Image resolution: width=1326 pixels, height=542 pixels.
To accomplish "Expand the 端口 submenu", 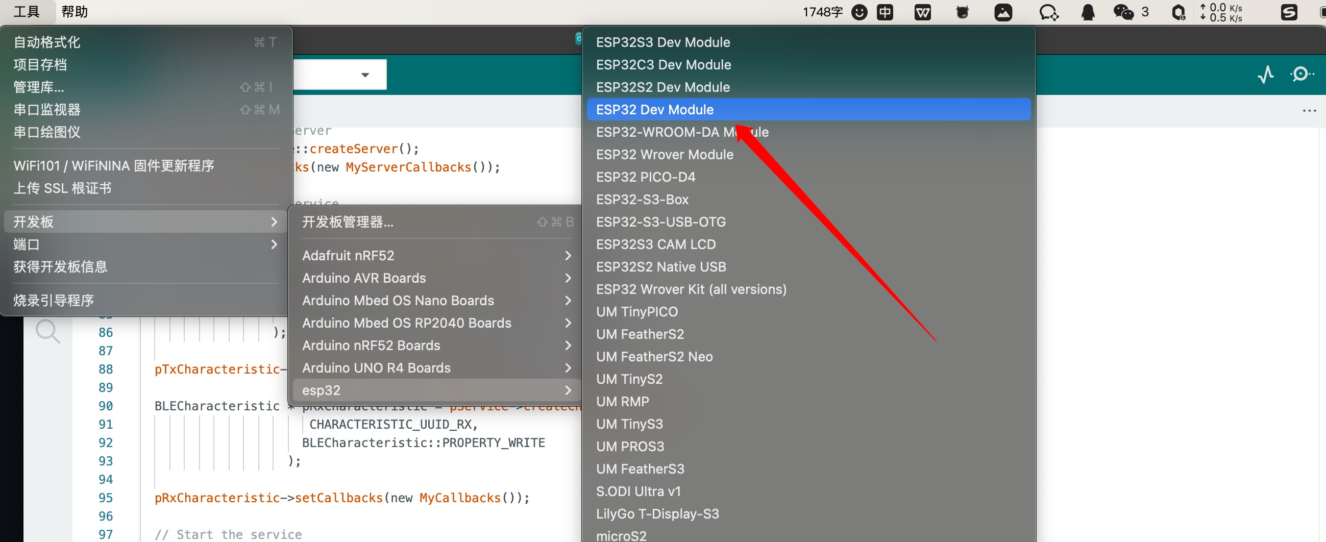I will [x=145, y=244].
